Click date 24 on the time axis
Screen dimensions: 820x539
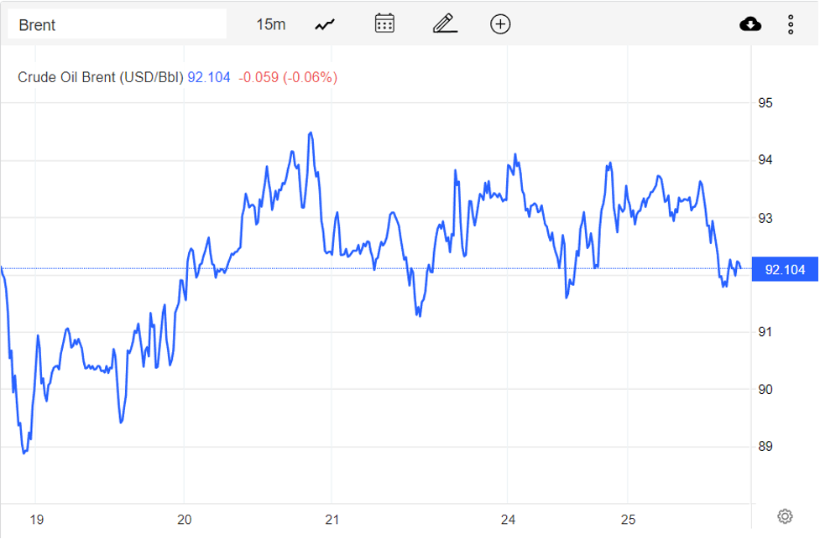point(509,520)
